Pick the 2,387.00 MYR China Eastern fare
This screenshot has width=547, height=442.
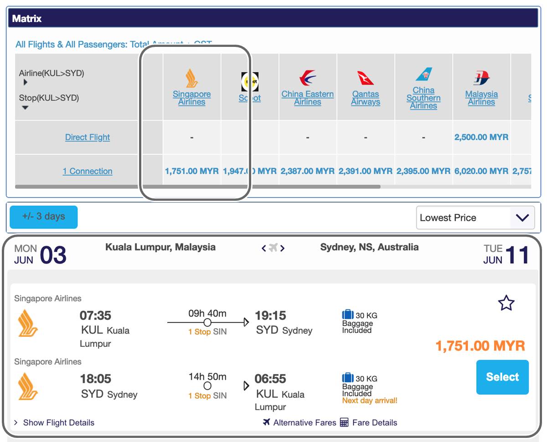[308, 171]
